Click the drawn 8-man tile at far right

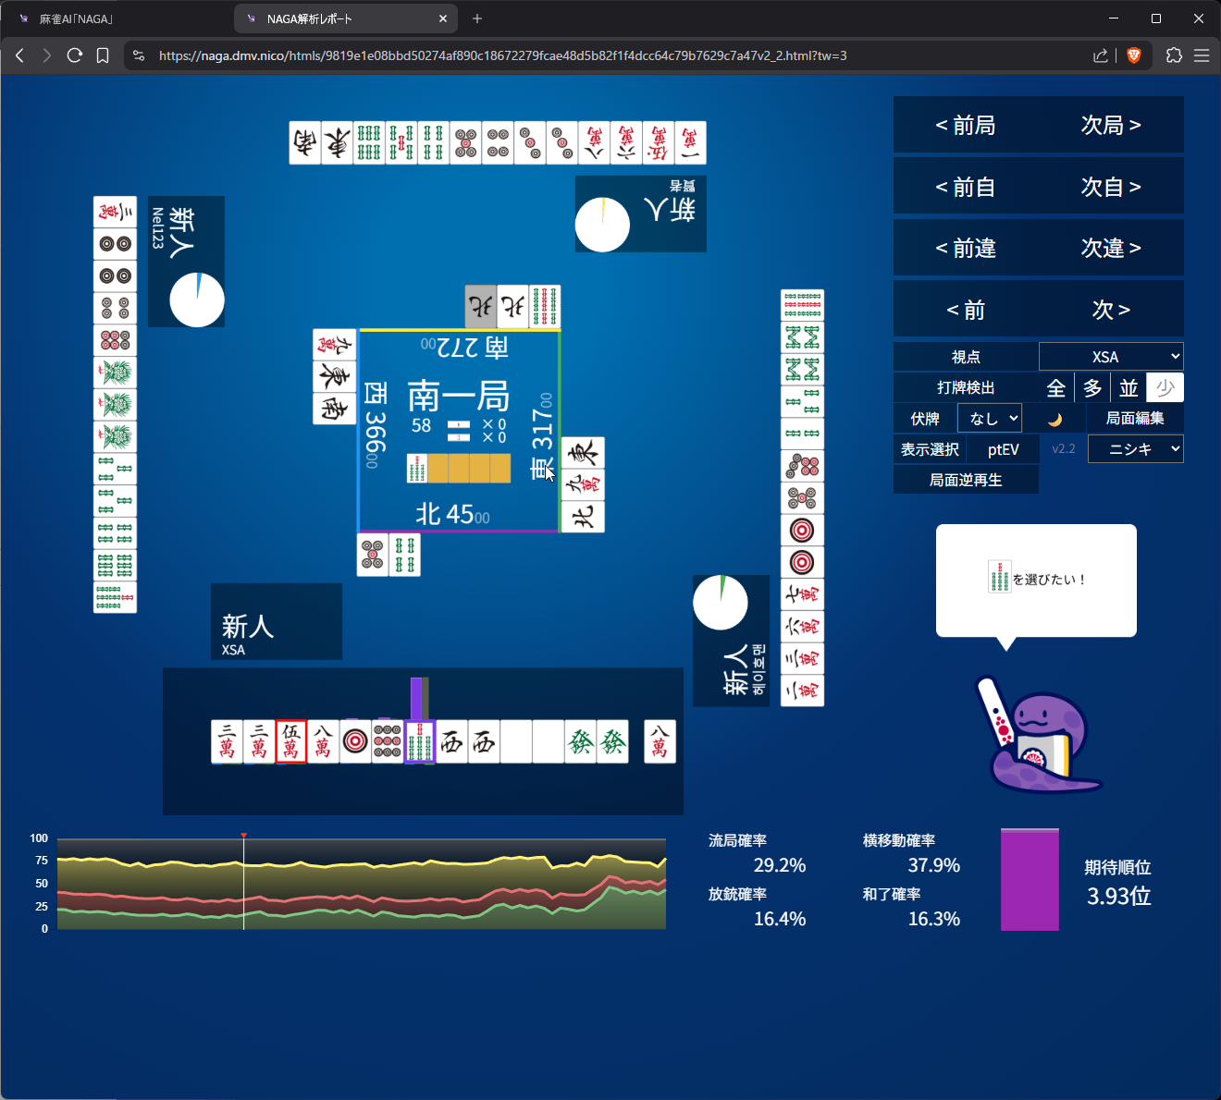[x=660, y=742]
